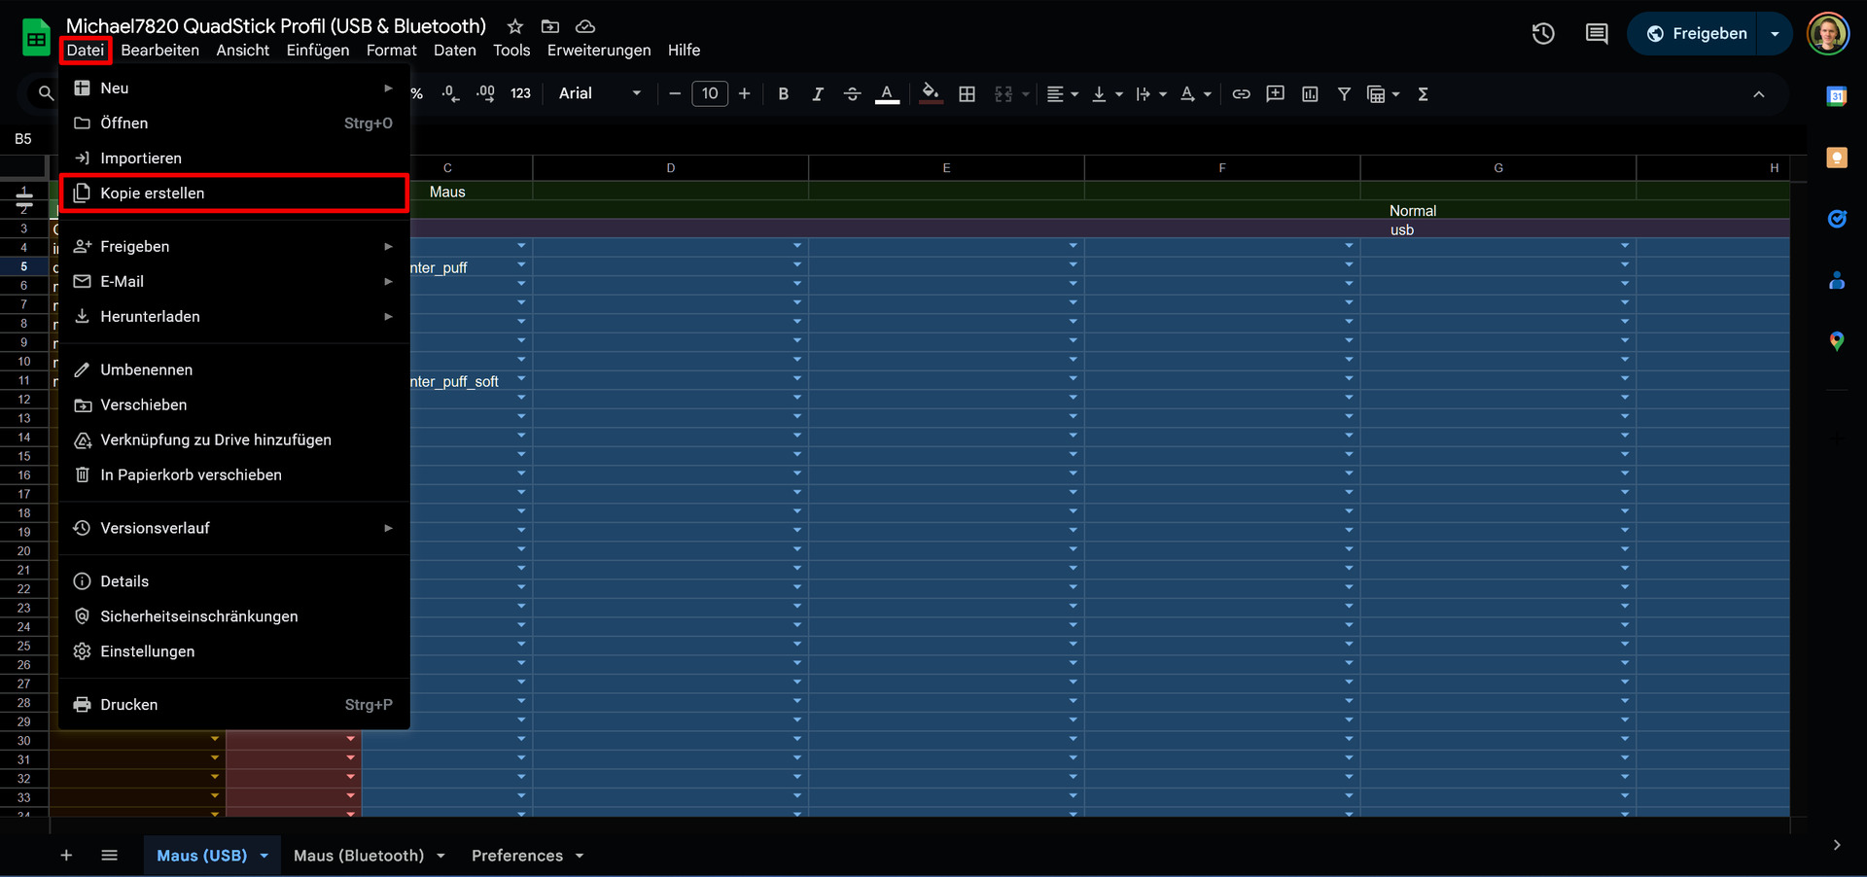Image resolution: width=1867 pixels, height=877 pixels.
Task: Click the star icon beside the document title
Action: (515, 26)
